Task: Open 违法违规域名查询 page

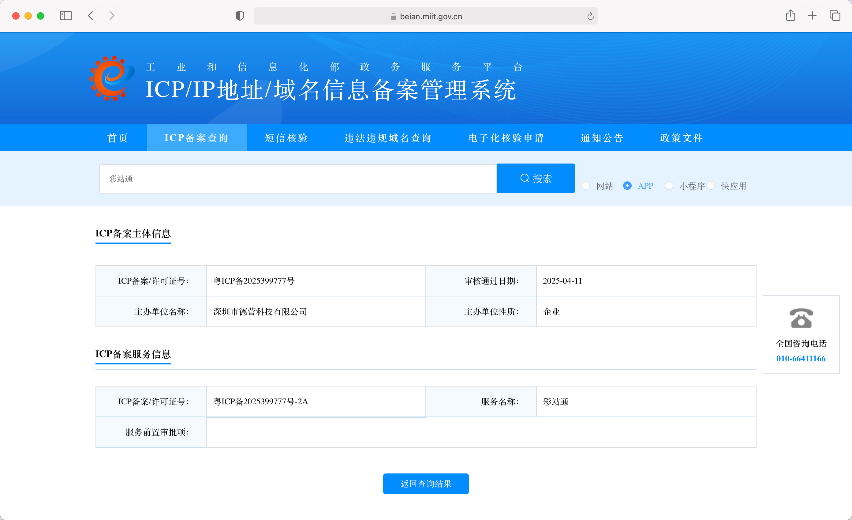Action: tap(388, 138)
